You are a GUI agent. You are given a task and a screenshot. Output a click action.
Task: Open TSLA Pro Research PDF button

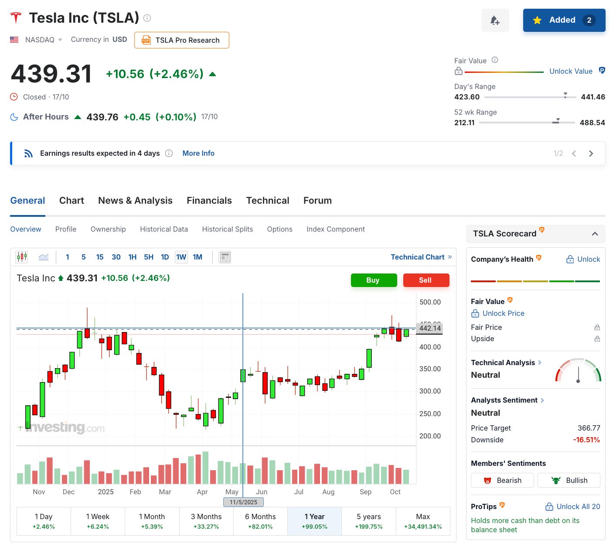[x=182, y=40]
